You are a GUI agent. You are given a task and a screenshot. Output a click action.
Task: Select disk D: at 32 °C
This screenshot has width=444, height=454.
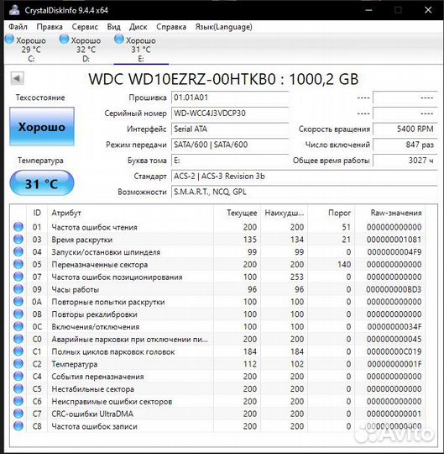(81, 49)
